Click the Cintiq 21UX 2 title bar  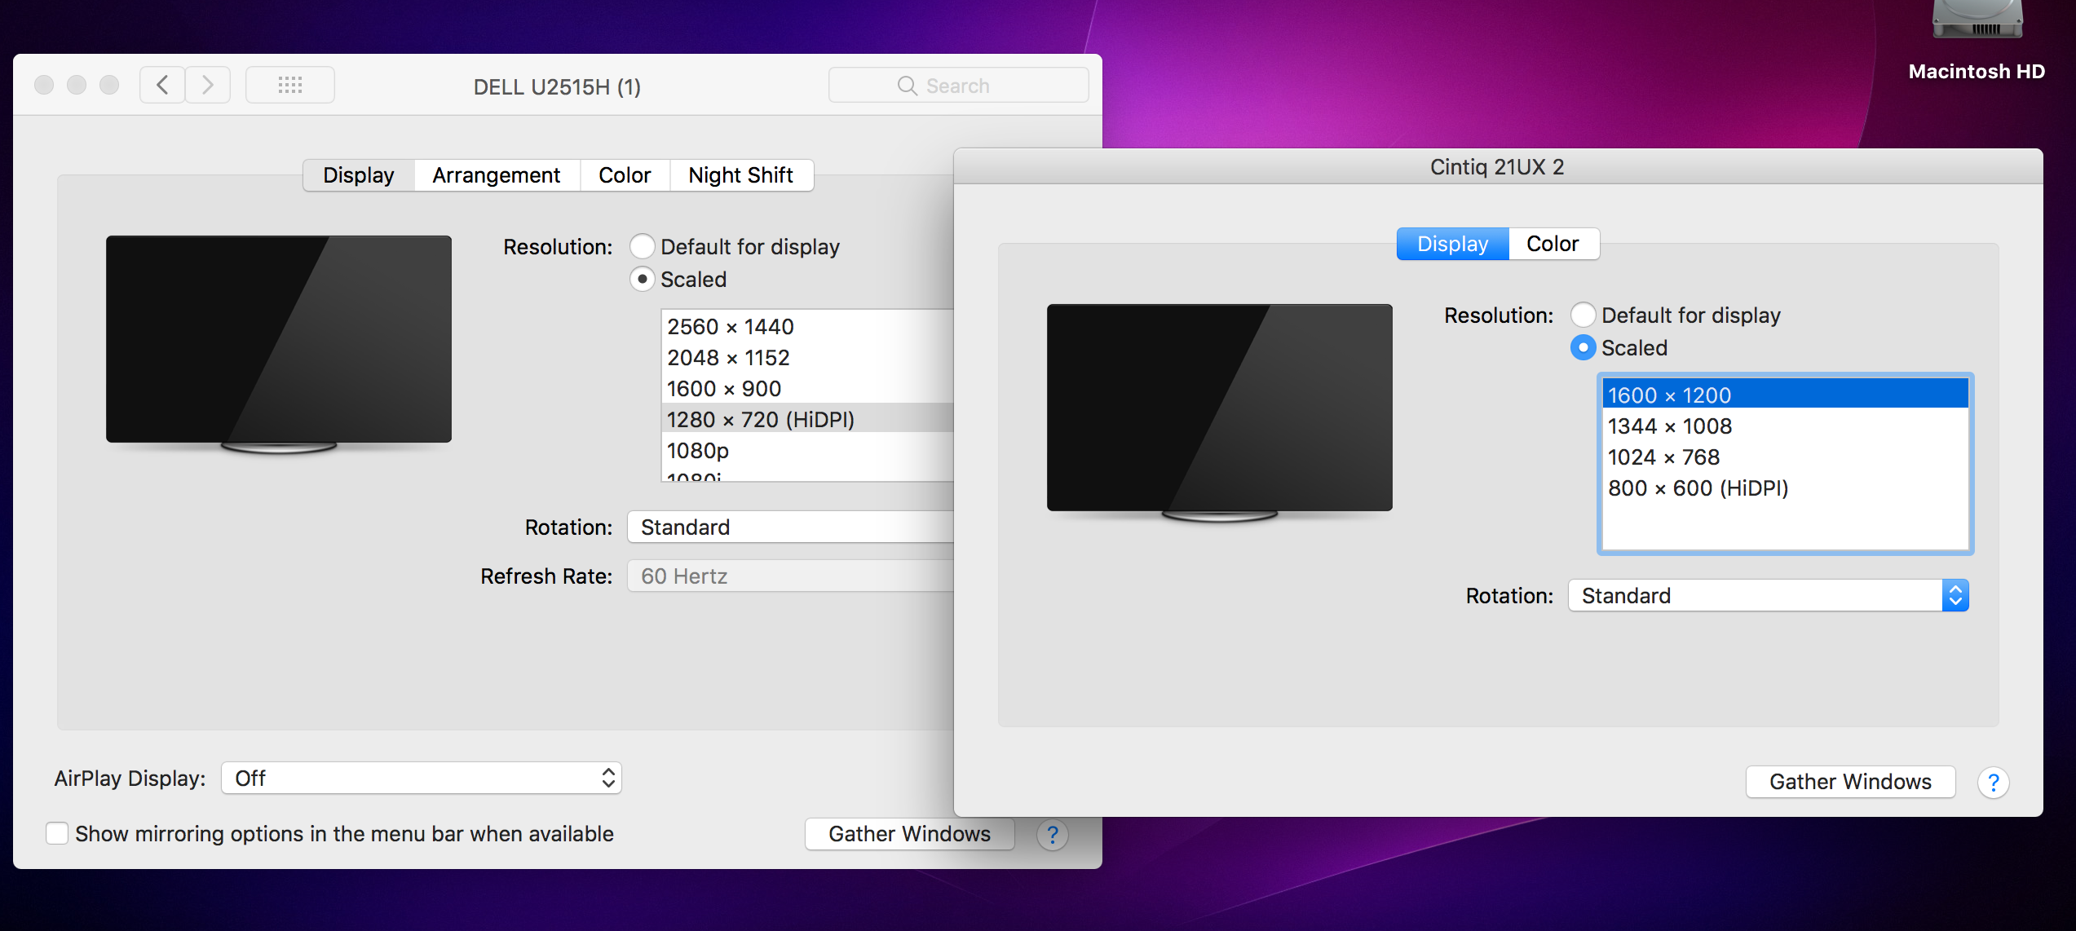pos(1498,166)
